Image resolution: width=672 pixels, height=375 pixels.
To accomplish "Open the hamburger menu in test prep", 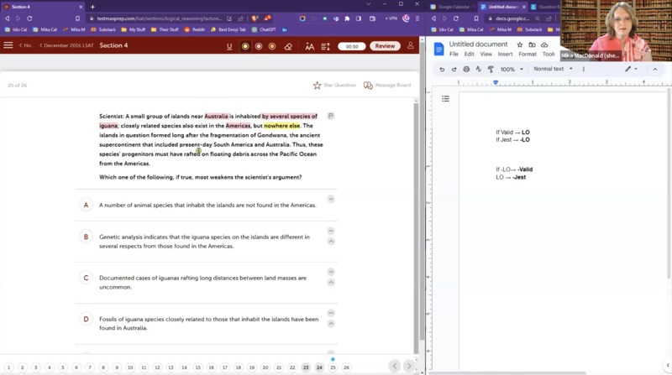I will pos(8,45).
